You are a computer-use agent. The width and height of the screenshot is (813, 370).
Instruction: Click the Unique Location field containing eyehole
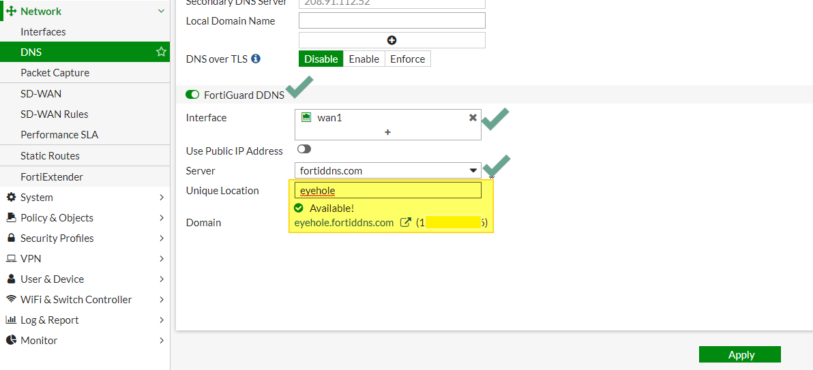point(388,190)
